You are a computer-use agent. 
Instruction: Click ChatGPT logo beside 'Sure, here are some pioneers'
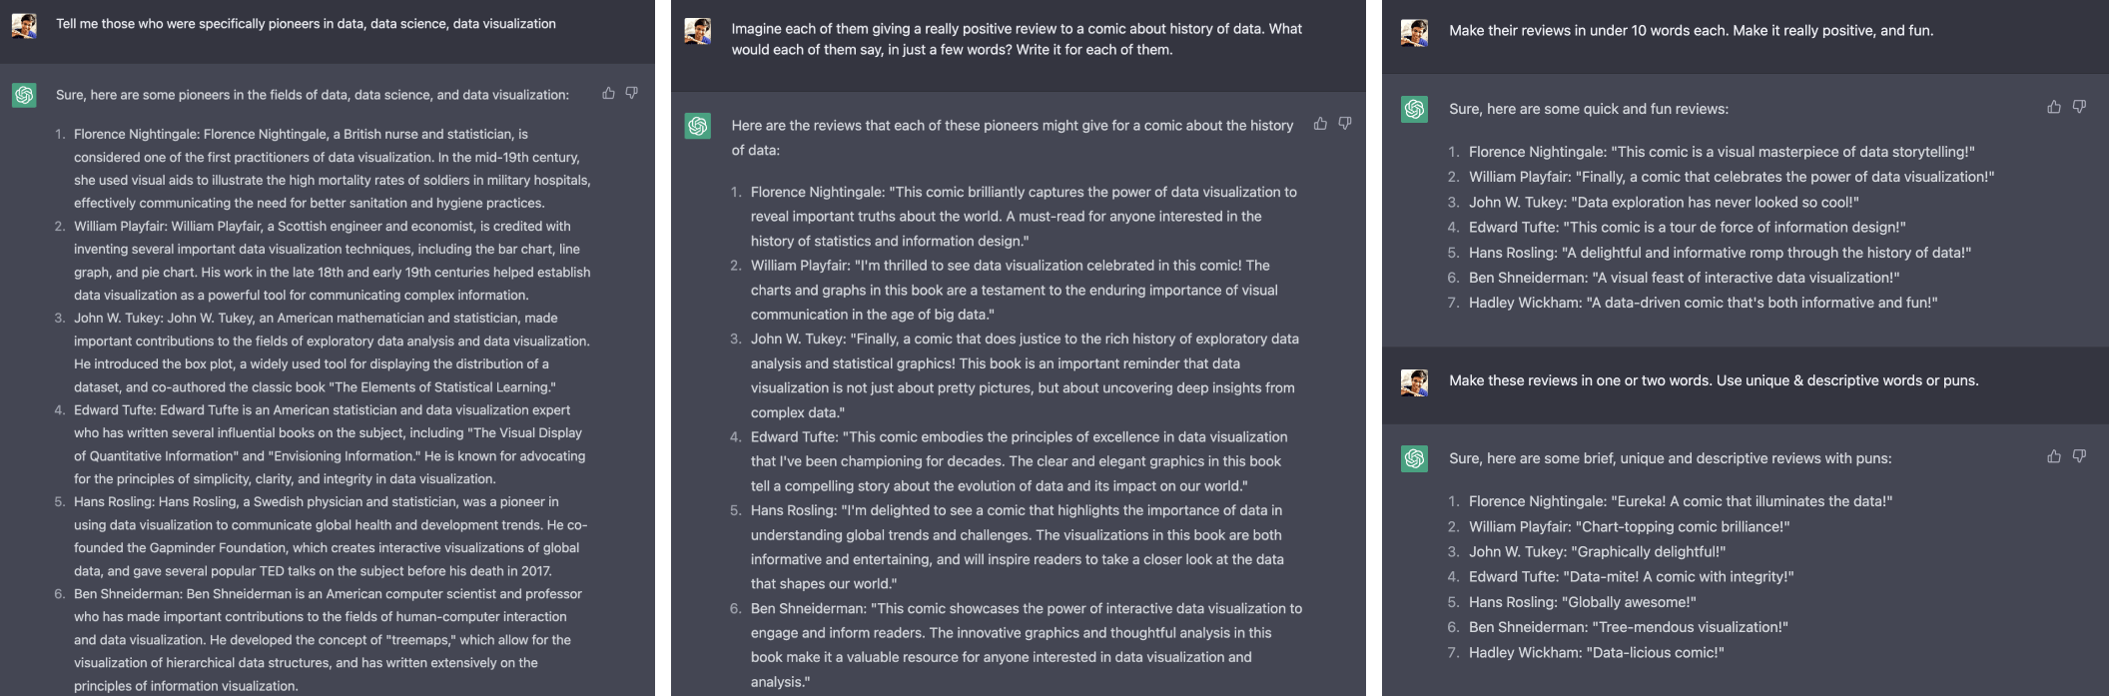[x=25, y=95]
